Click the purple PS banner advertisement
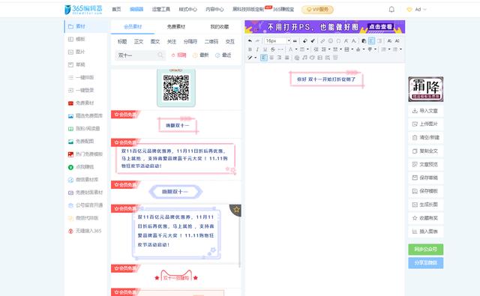This screenshot has height=296, width=480. pyautogui.click(x=325, y=27)
